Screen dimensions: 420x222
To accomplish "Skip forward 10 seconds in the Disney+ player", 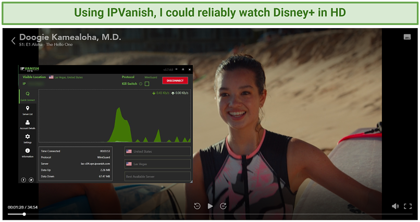I will pos(223,206).
